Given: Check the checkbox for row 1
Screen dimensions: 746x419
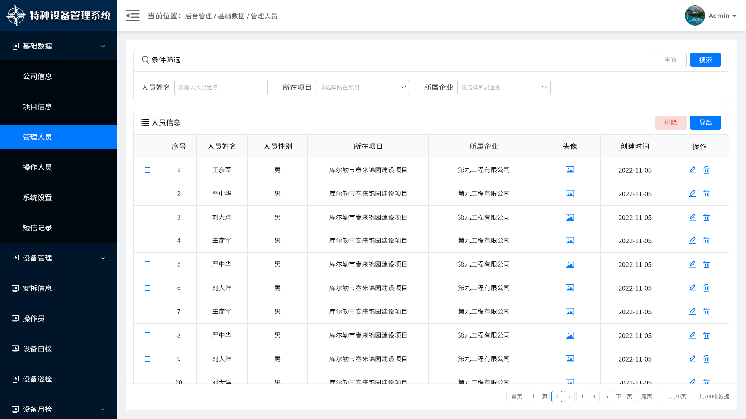Looking at the screenshot, I should click(x=147, y=170).
